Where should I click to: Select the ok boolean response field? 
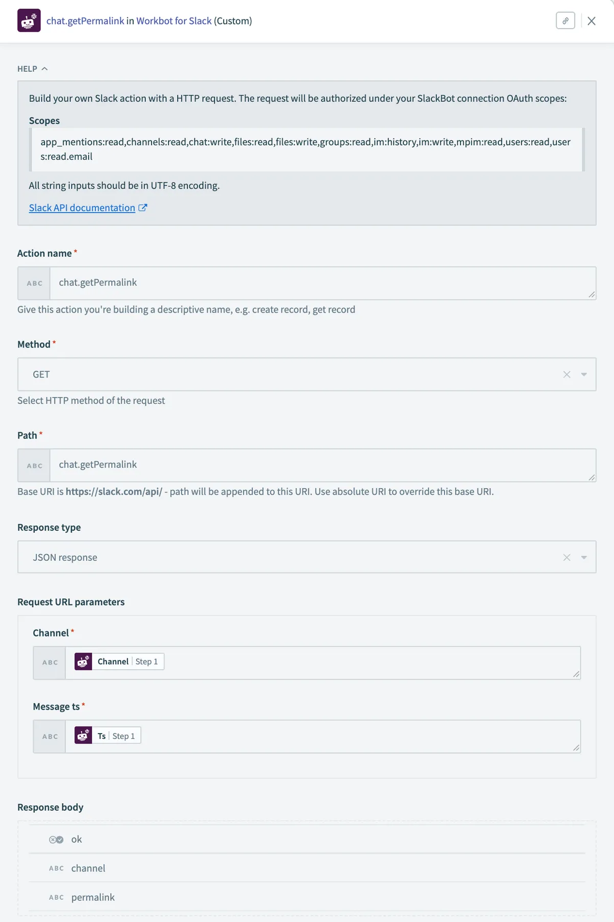pos(76,839)
